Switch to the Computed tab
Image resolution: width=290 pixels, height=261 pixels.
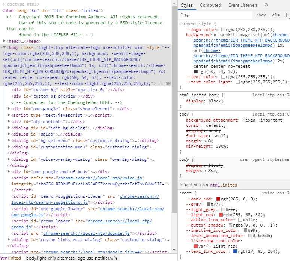(x=210, y=5)
